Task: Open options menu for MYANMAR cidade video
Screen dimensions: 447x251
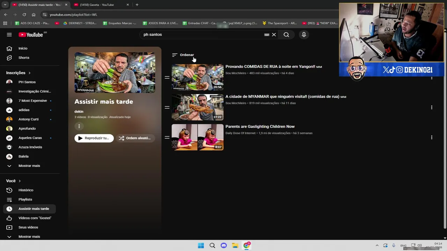Action: [x=432, y=107]
